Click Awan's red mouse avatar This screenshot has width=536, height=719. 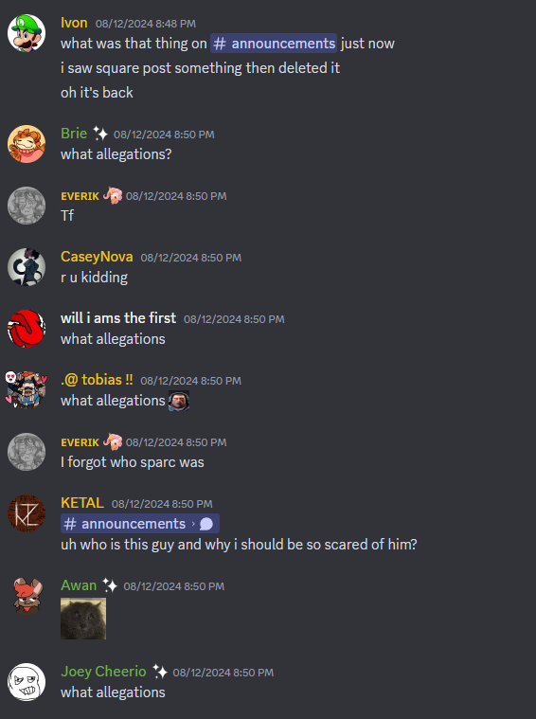[27, 596]
